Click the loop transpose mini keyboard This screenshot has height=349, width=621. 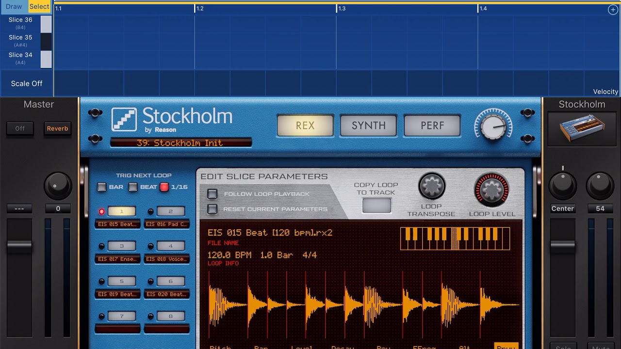(455, 238)
